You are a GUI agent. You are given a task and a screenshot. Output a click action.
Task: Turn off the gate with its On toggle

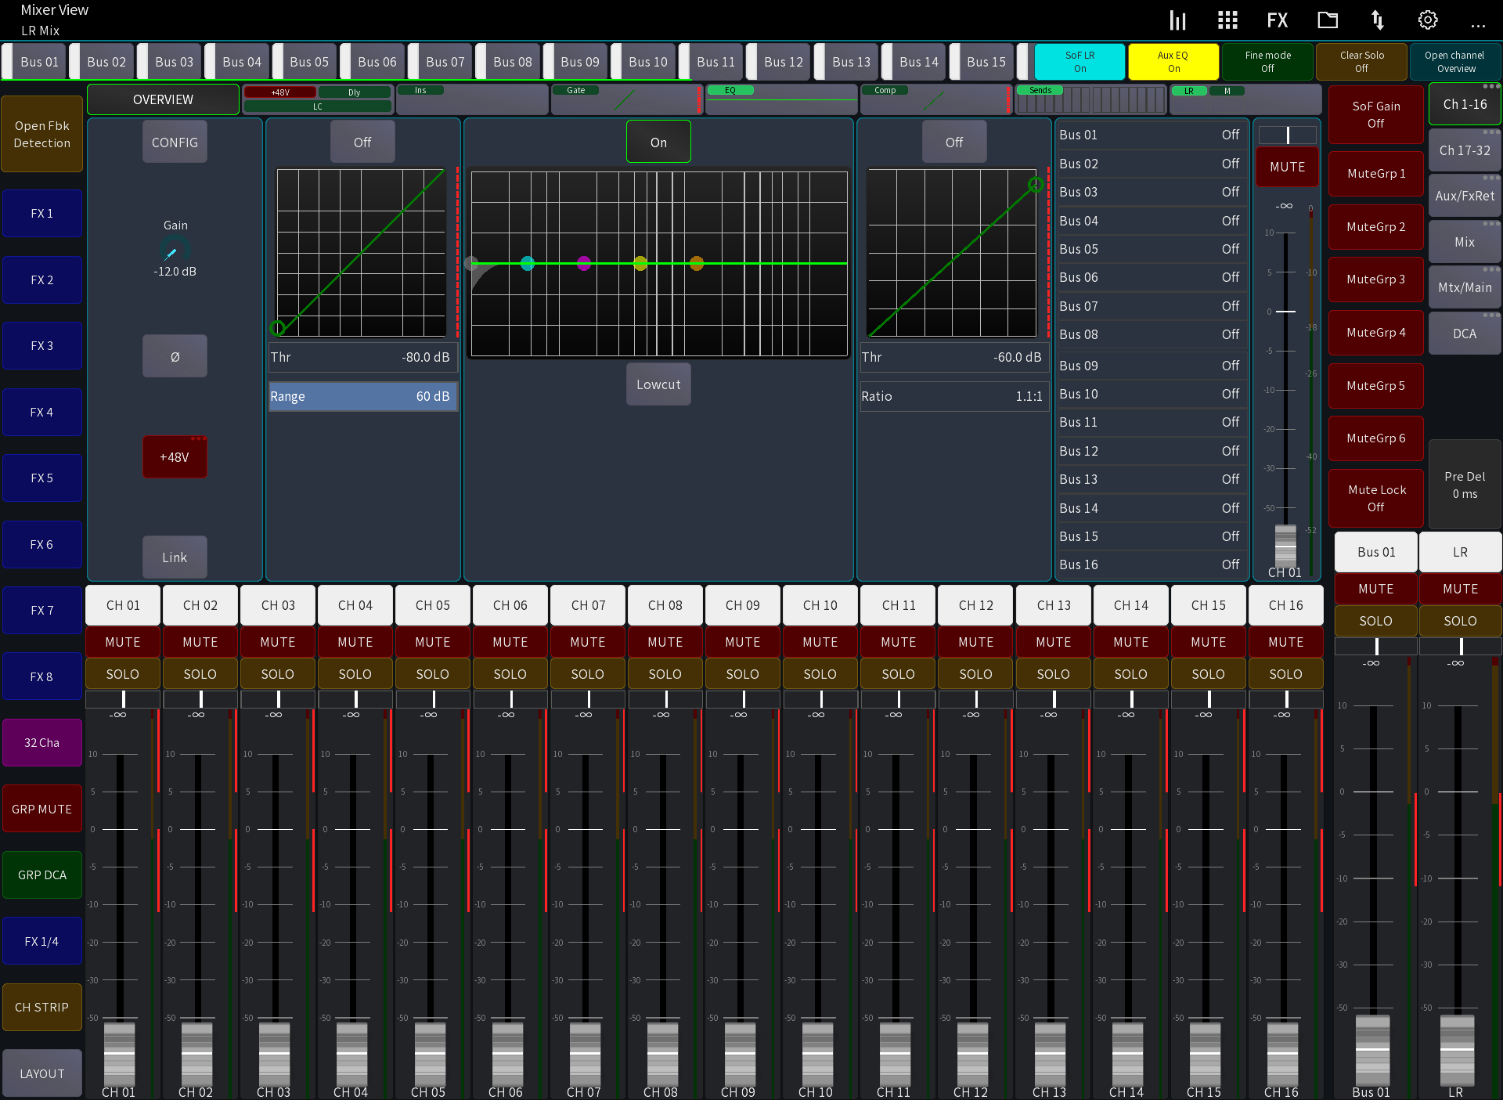pyautogui.click(x=658, y=142)
